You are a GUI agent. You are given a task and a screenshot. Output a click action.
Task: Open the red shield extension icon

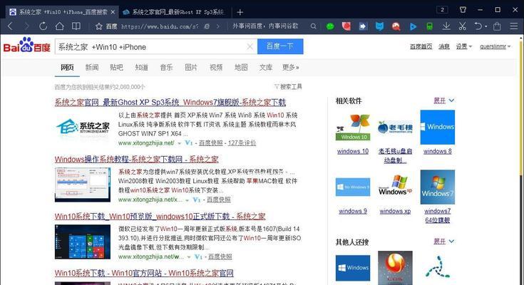tap(346, 26)
